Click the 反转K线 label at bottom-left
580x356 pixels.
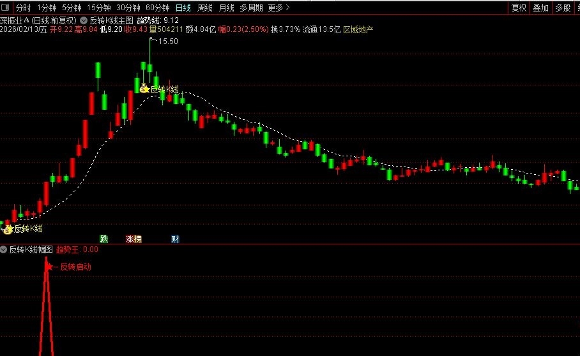pos(29,228)
